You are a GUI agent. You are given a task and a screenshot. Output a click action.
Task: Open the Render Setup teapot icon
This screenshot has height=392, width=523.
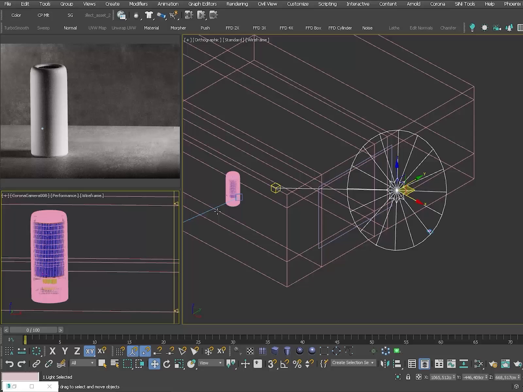tap(493, 364)
